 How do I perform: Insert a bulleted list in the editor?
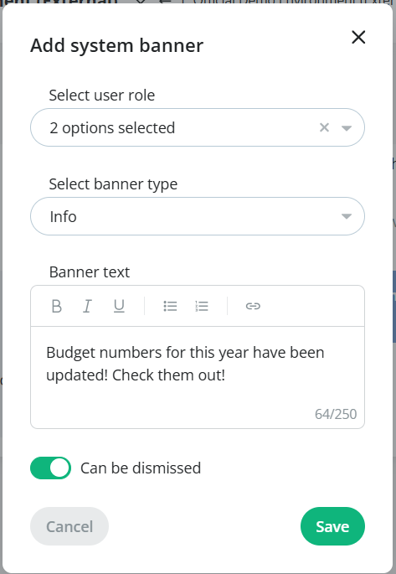(x=171, y=306)
